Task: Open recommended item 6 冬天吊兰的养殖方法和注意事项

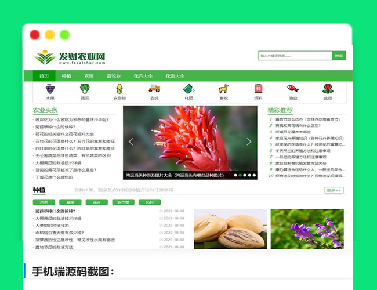Action: coord(303,151)
